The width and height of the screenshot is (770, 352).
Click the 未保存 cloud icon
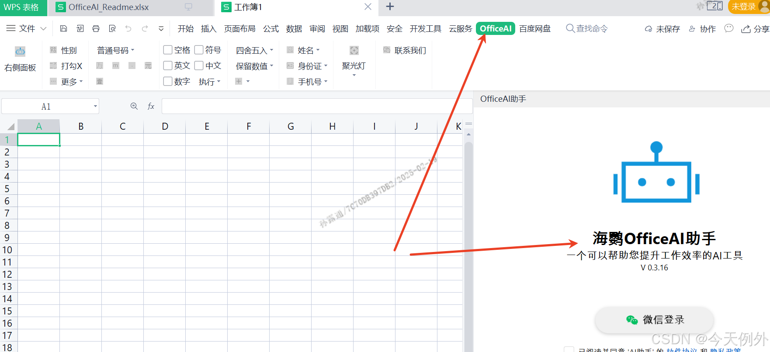coord(649,29)
